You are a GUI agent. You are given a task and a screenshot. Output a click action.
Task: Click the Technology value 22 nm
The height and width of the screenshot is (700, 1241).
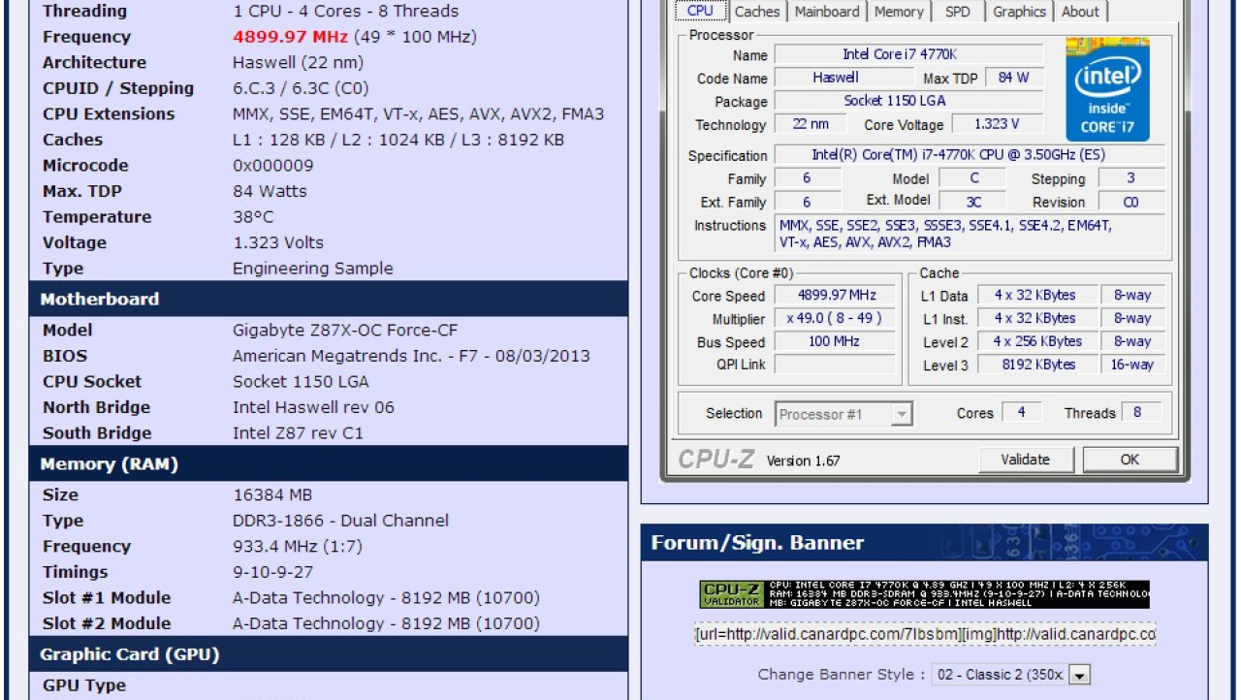pos(811,124)
